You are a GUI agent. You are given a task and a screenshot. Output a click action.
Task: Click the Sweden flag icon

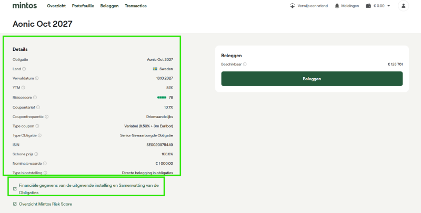(155, 69)
